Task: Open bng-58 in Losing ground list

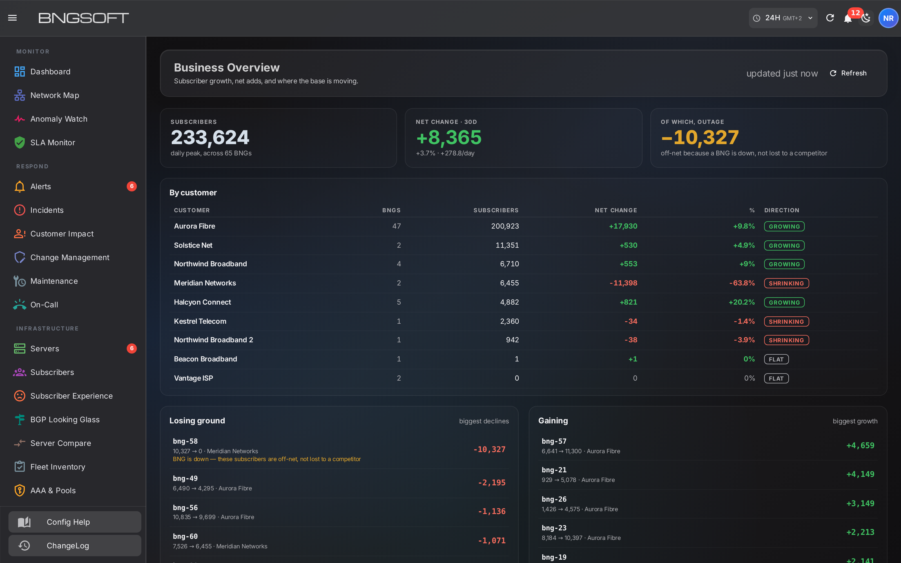Action: [x=339, y=450]
